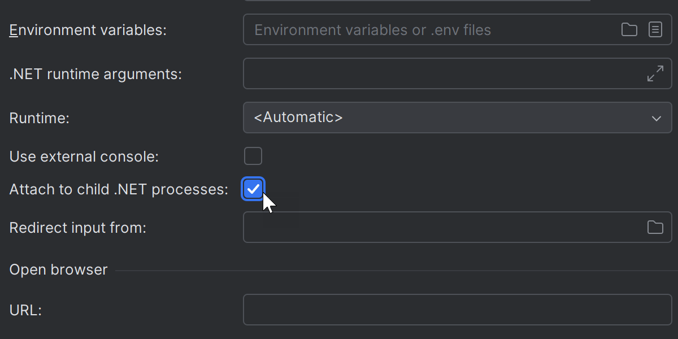The height and width of the screenshot is (339, 678).
Task: Browse for .env file using folder icon
Action: 629,29
